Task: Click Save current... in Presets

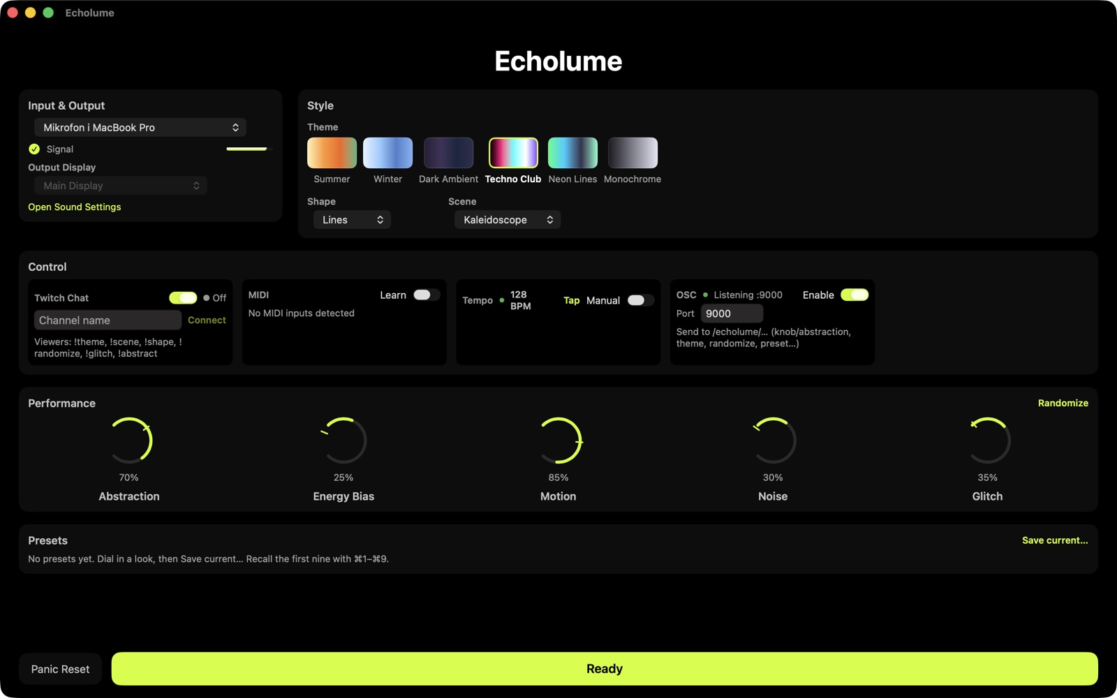Action: click(x=1055, y=541)
